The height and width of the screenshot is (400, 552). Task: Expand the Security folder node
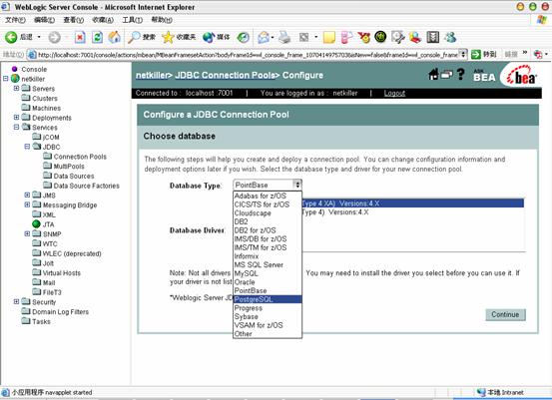tap(16, 301)
